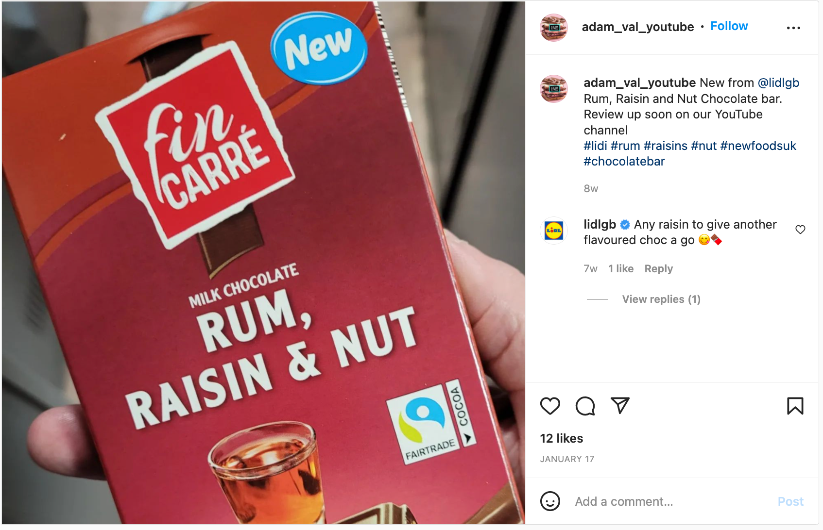
Task: Open the chocolate bar photo
Action: pyautogui.click(x=263, y=263)
